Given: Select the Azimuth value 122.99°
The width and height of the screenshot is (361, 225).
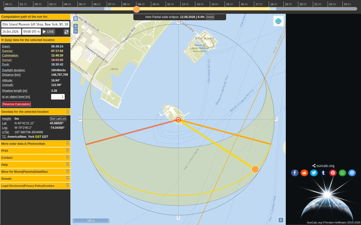Looking at the screenshot, I should click(x=56, y=85).
